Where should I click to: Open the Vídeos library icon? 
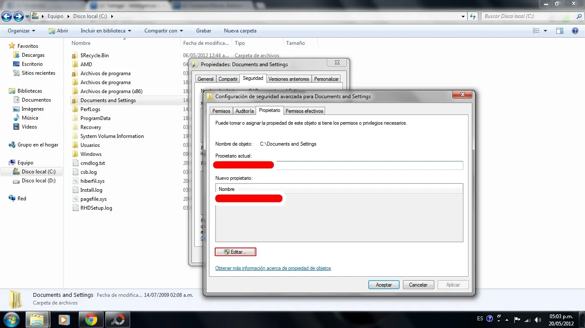tap(16, 127)
